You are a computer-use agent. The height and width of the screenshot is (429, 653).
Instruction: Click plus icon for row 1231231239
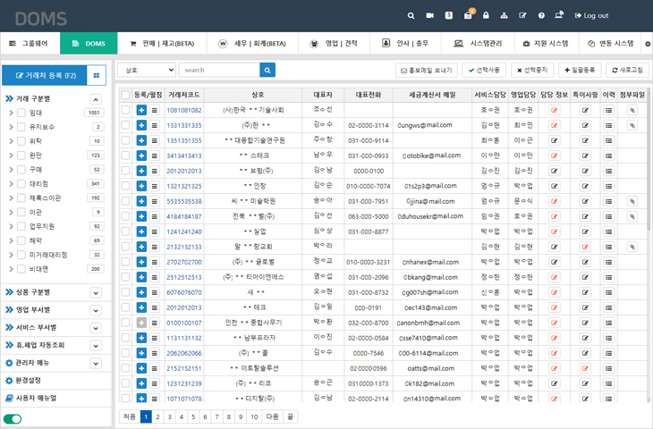141,383
